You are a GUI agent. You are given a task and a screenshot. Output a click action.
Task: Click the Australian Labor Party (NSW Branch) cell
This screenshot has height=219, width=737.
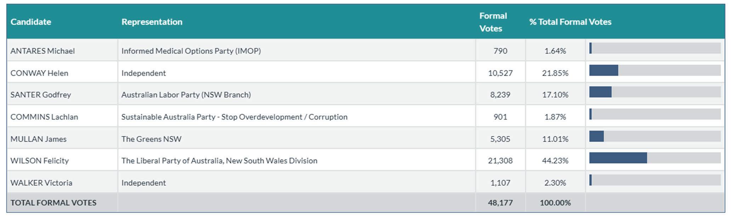coord(186,95)
